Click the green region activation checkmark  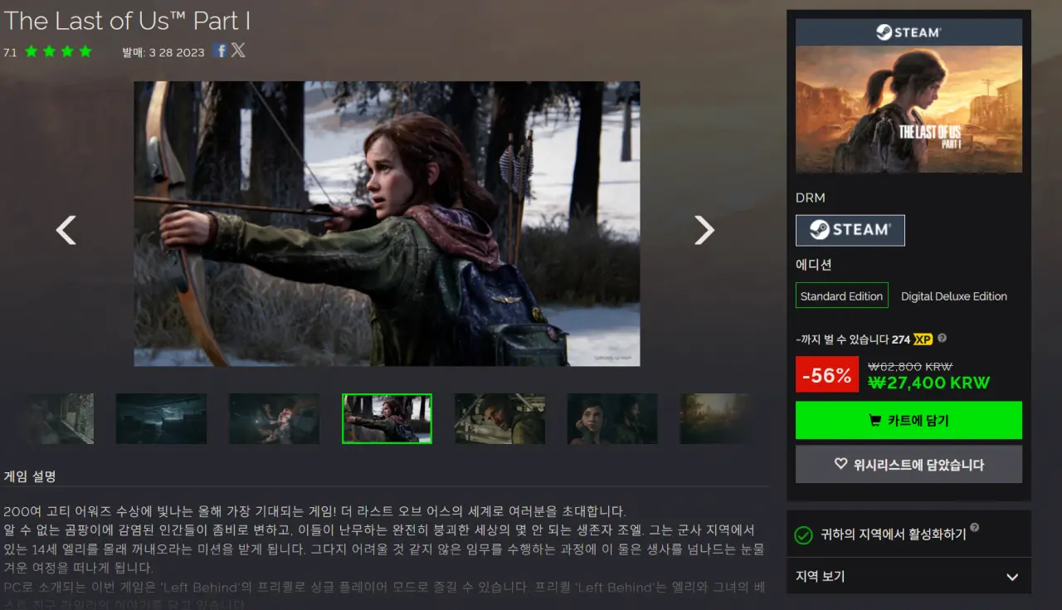pos(803,535)
